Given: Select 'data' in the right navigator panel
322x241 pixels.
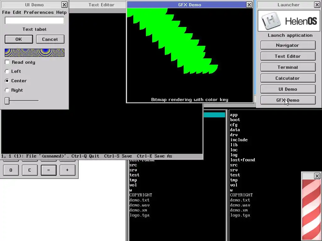Looking at the screenshot, I should [235, 130].
